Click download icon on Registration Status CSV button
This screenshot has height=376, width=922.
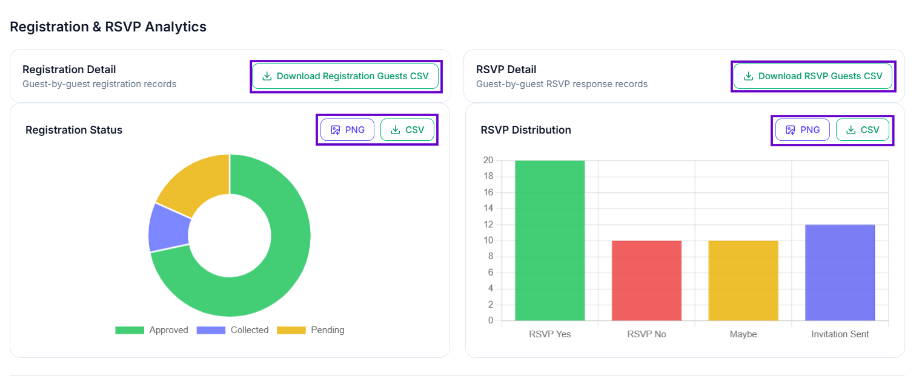[395, 130]
